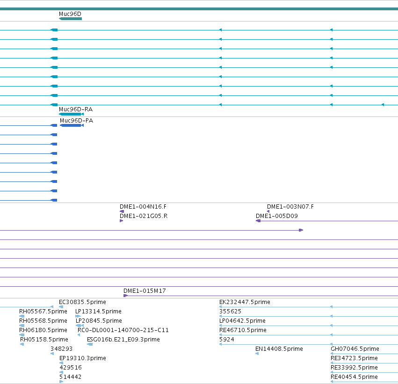
Task: Click the 514442 arrow glyph
Action: pyautogui.click(x=61, y=382)
